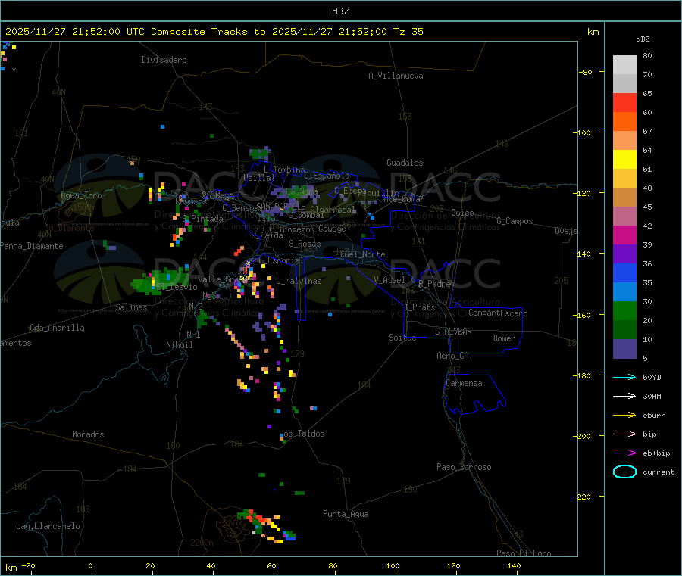Click the S_Rosas map label

coord(305,244)
